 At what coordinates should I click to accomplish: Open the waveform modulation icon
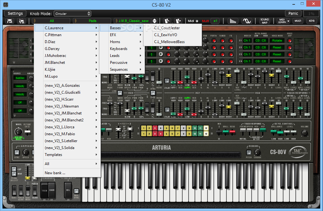coord(246,21)
